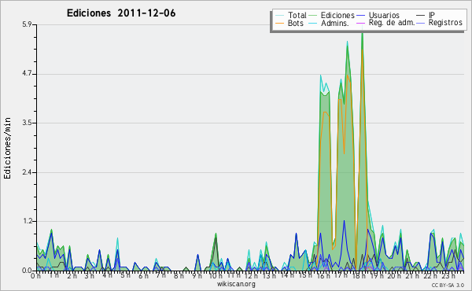Select the 'Usuarios' legend label
Screen dimensions: 472x291
pyautogui.click(x=384, y=15)
